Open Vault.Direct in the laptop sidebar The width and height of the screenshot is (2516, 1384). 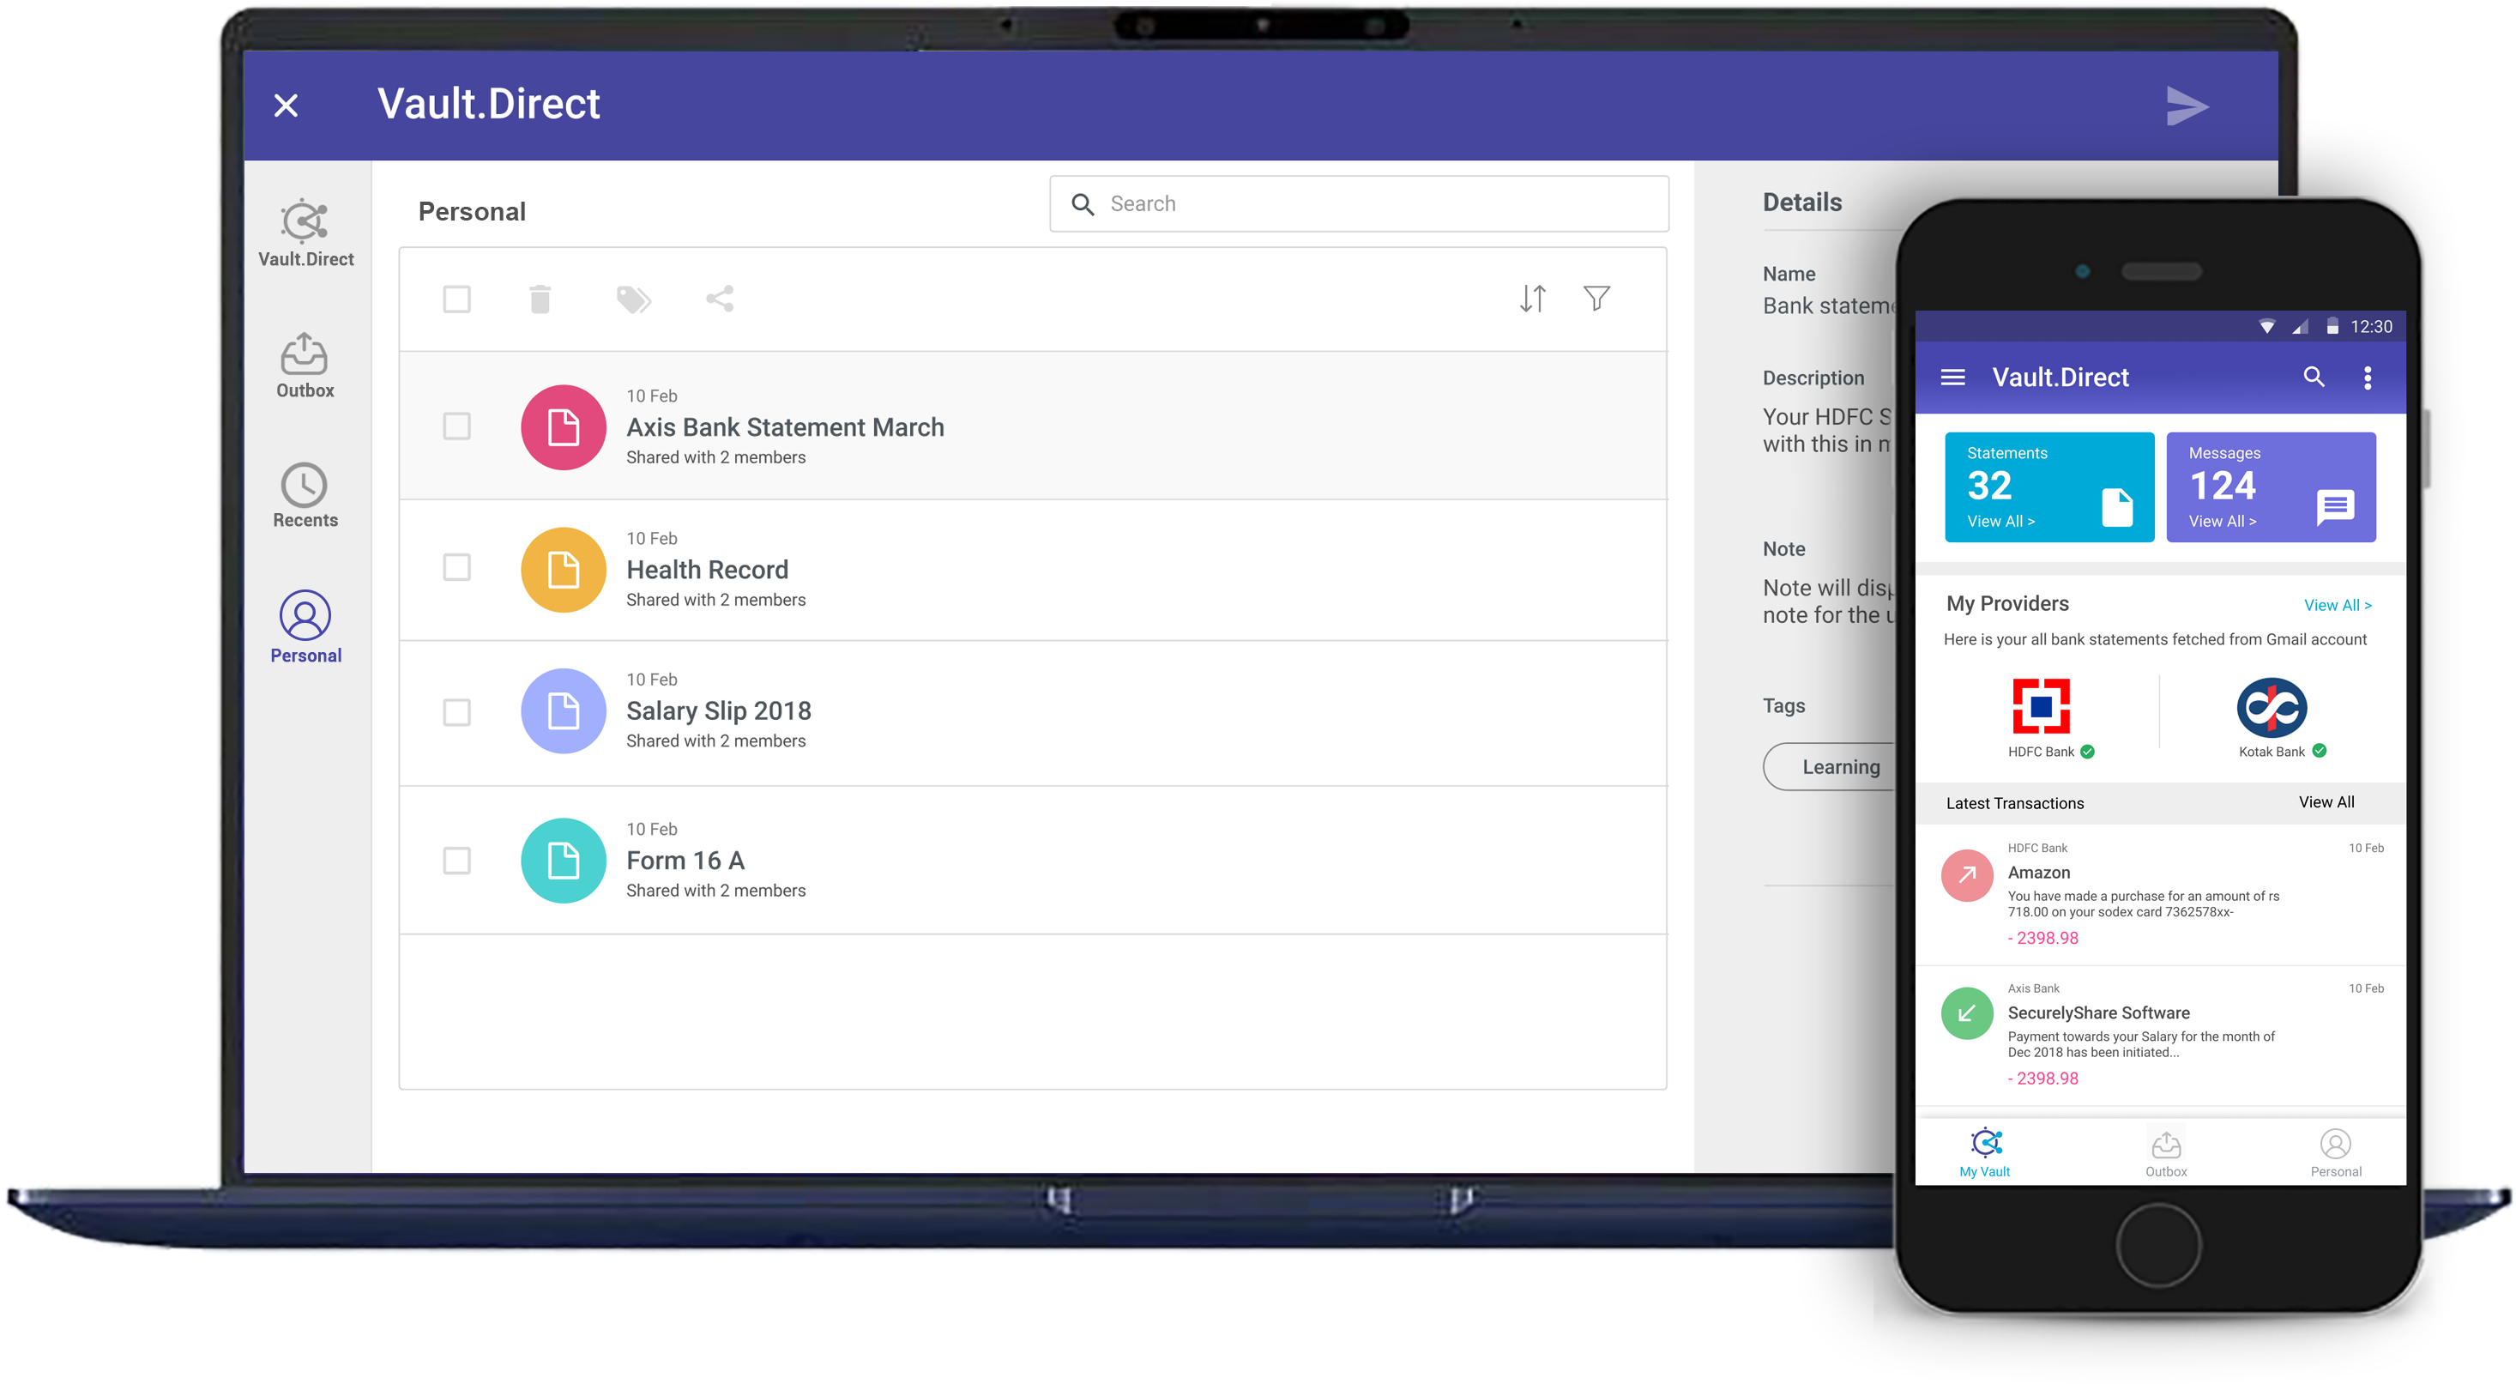tap(305, 233)
